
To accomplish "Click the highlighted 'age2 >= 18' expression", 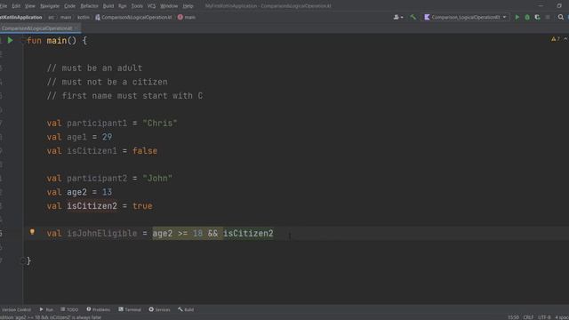I will click(178, 233).
